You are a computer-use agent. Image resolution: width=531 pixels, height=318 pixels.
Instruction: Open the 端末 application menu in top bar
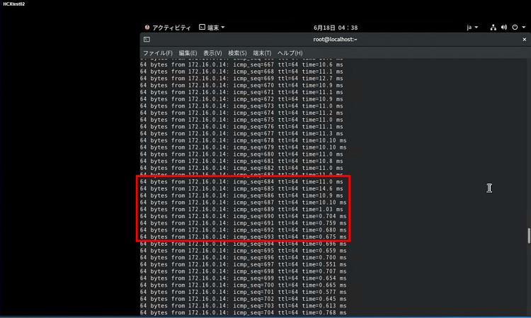[x=215, y=28]
